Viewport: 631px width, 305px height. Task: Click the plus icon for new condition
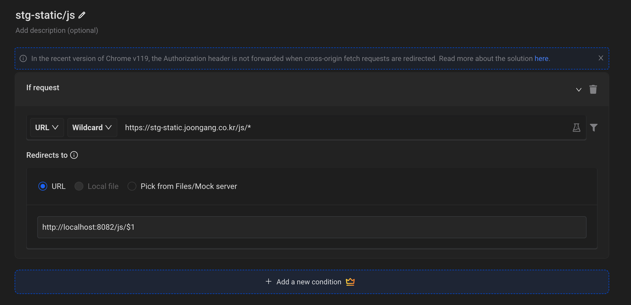(x=268, y=282)
